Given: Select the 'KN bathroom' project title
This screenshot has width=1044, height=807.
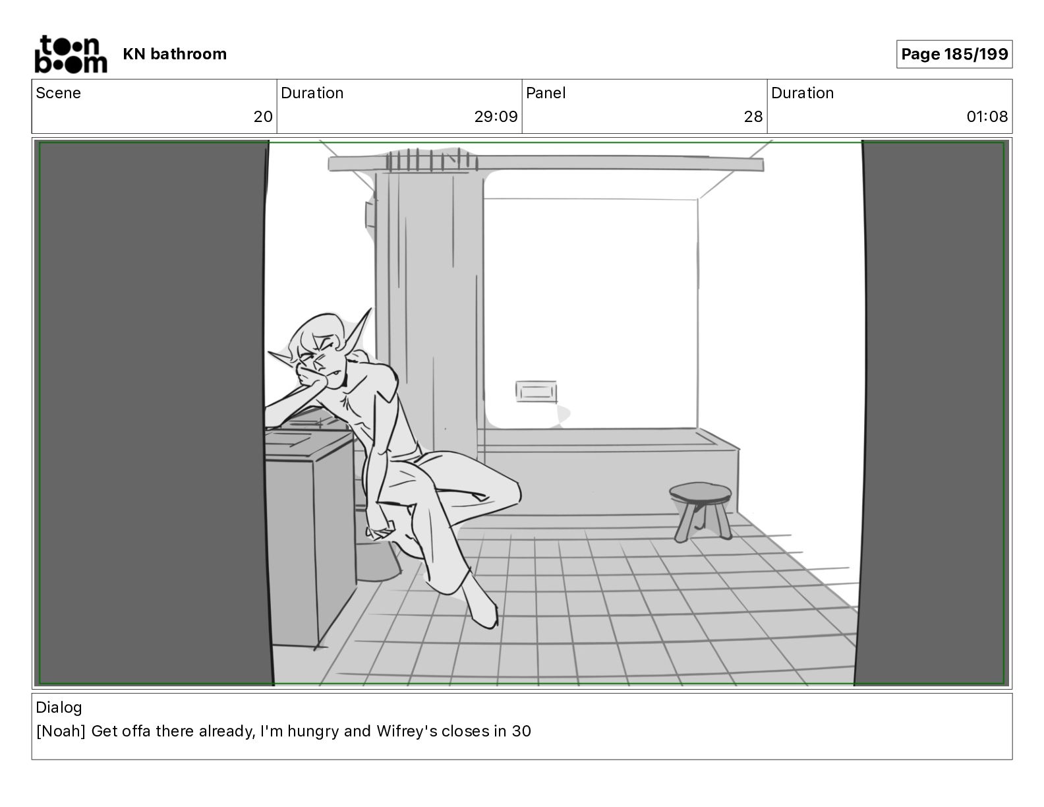Looking at the screenshot, I should tap(175, 54).
